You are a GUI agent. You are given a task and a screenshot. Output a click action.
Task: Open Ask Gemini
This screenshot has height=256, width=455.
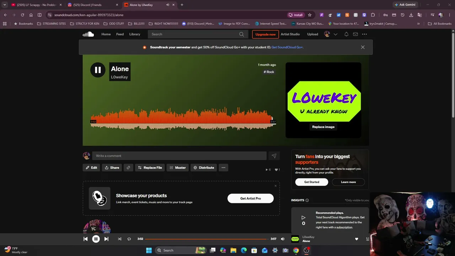405,5
